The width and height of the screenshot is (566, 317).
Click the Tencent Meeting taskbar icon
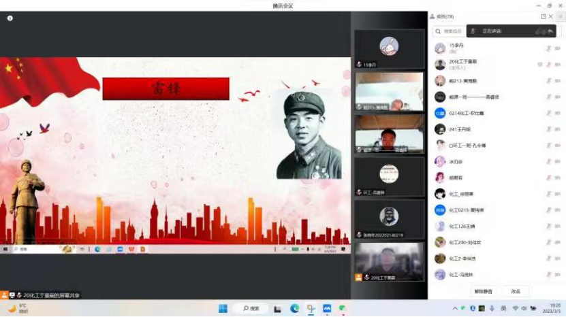[327, 309]
